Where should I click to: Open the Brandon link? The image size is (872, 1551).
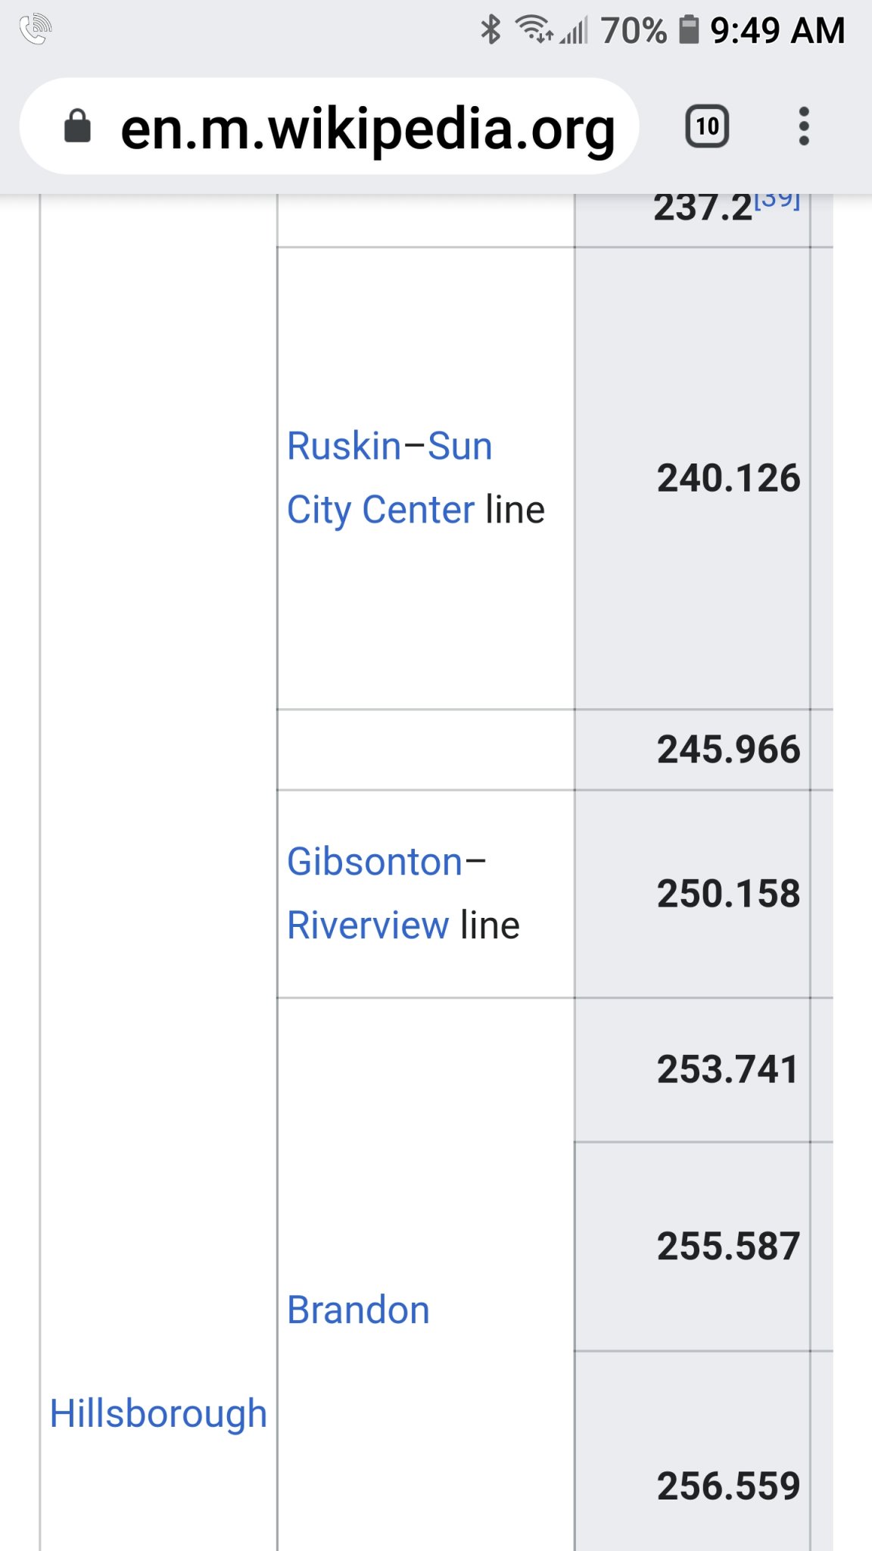(x=358, y=1310)
